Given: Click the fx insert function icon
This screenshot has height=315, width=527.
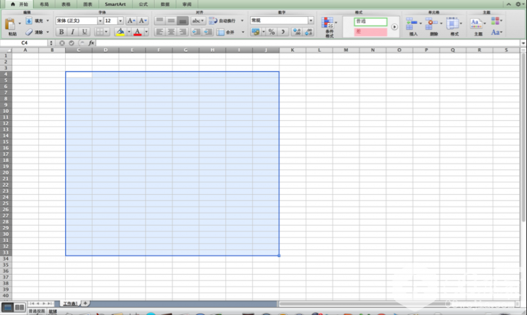Looking at the screenshot, I should (x=91, y=43).
